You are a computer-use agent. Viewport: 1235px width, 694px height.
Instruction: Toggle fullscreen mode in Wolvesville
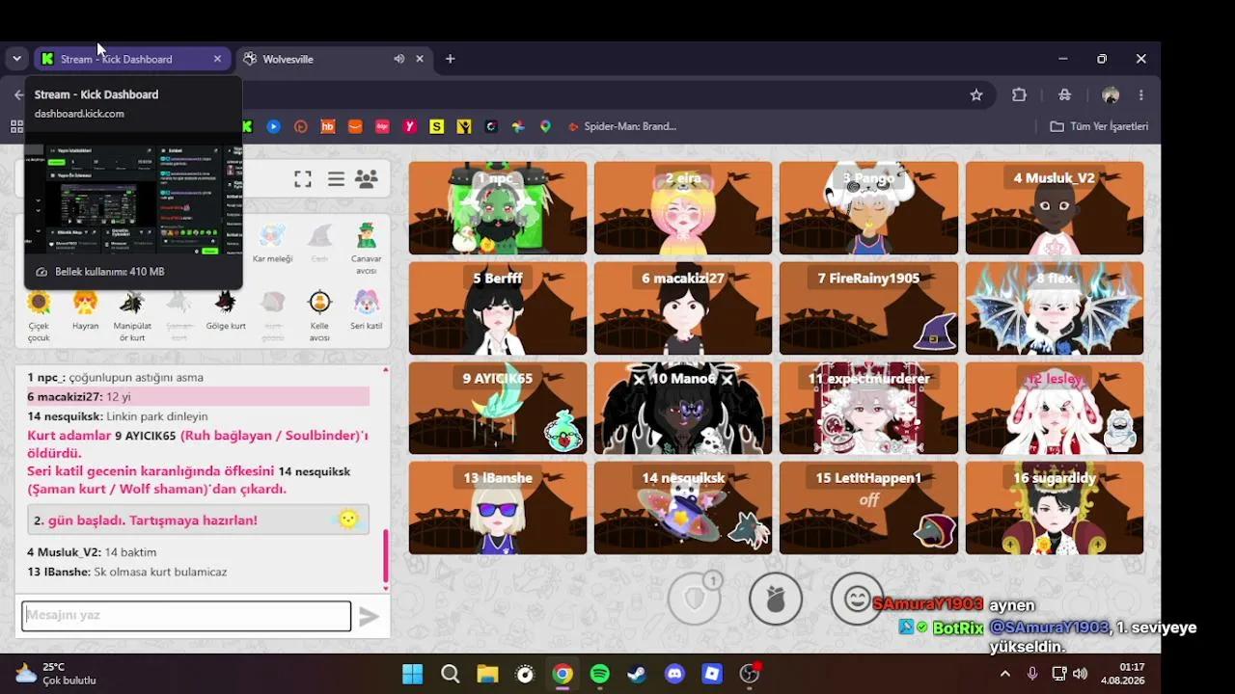pos(303,179)
